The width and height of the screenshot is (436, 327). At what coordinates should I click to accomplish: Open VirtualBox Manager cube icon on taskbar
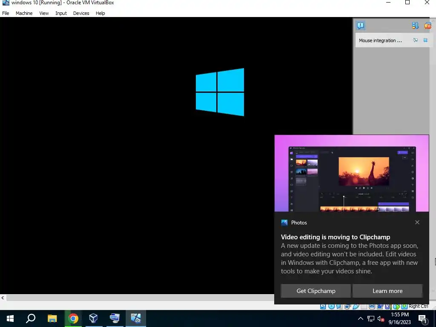[93, 318]
